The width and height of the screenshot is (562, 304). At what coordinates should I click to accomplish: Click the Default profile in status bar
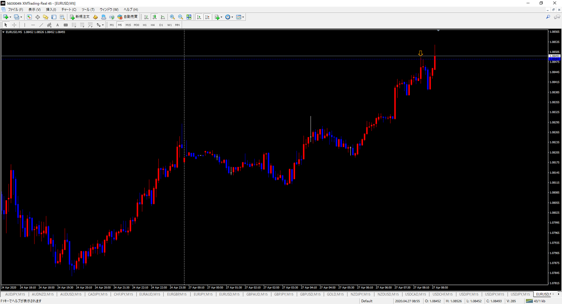tap(367, 301)
